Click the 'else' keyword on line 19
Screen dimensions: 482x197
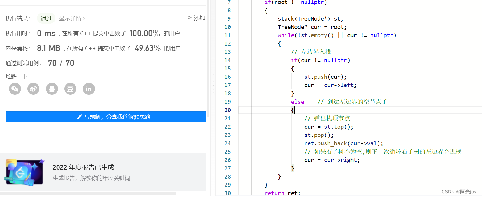pyautogui.click(x=298, y=102)
